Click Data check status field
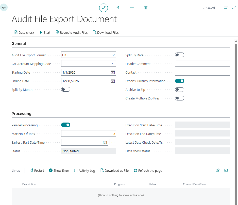238x205 pixels. [x=202, y=151]
